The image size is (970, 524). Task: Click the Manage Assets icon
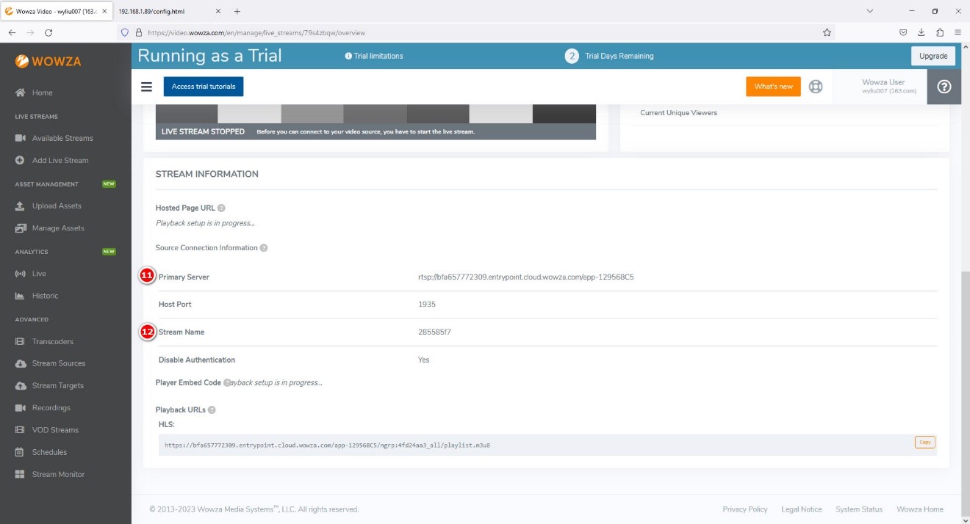(x=21, y=228)
